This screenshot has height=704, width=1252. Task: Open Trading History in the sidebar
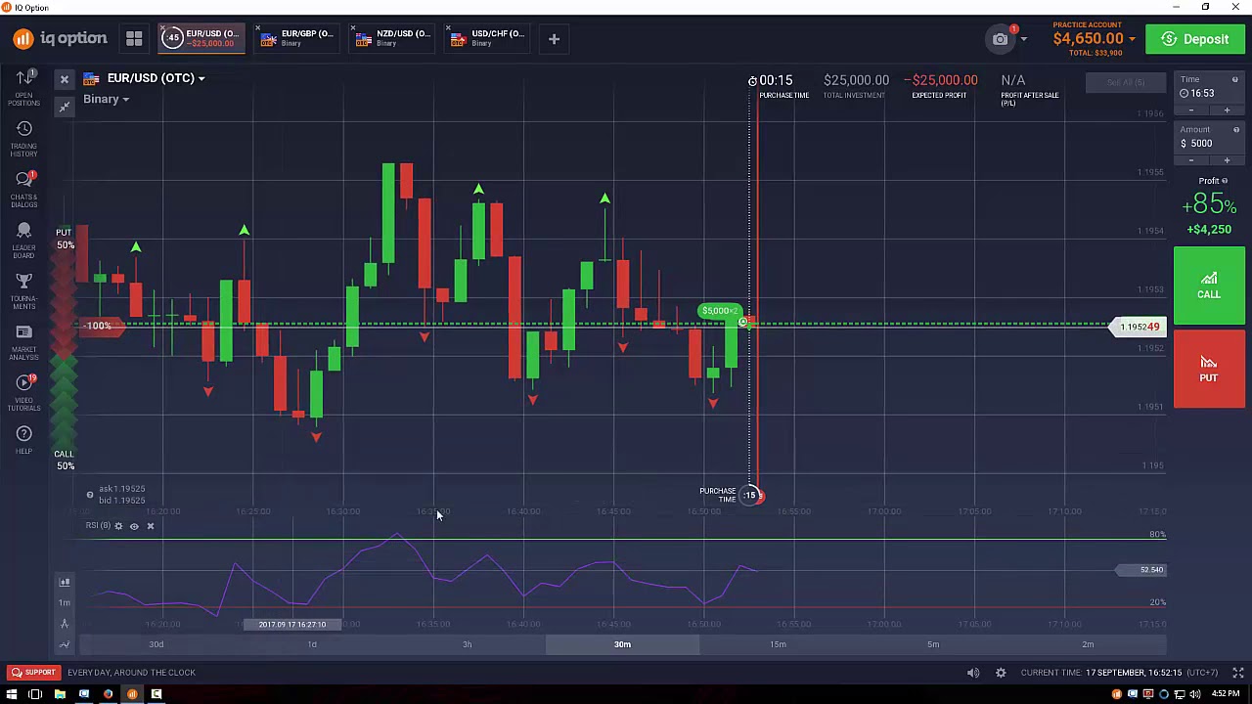(24, 139)
